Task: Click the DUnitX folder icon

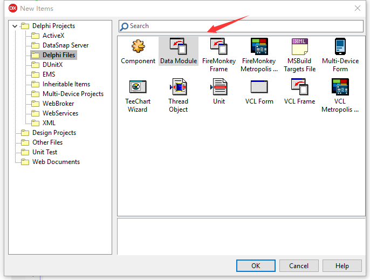Action: click(36, 65)
